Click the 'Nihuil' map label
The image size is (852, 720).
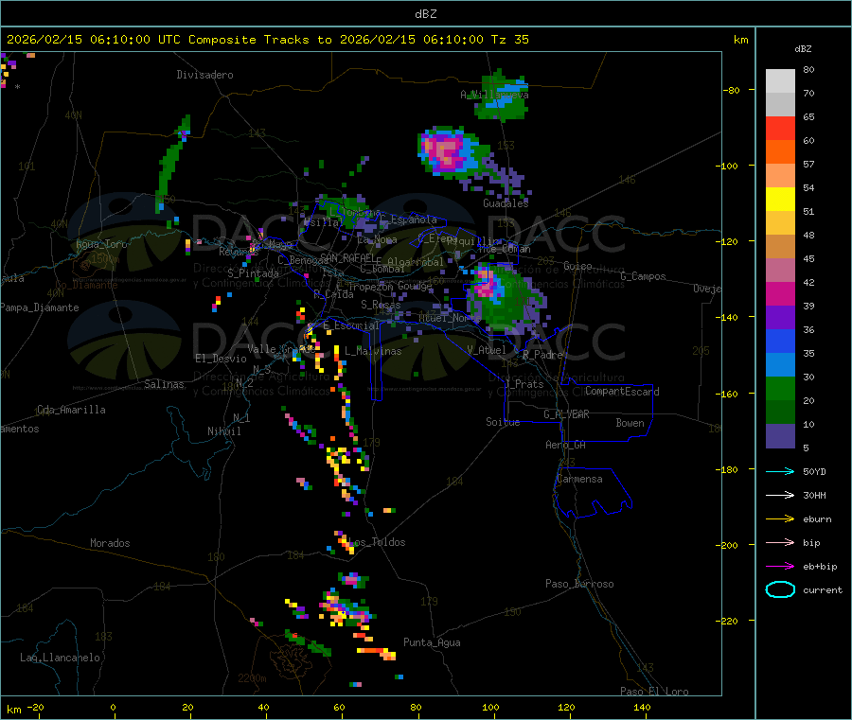tap(224, 431)
